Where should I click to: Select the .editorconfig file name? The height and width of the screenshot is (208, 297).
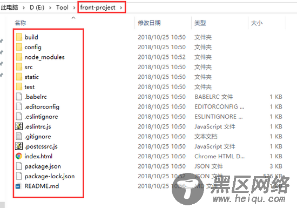pos(42,107)
